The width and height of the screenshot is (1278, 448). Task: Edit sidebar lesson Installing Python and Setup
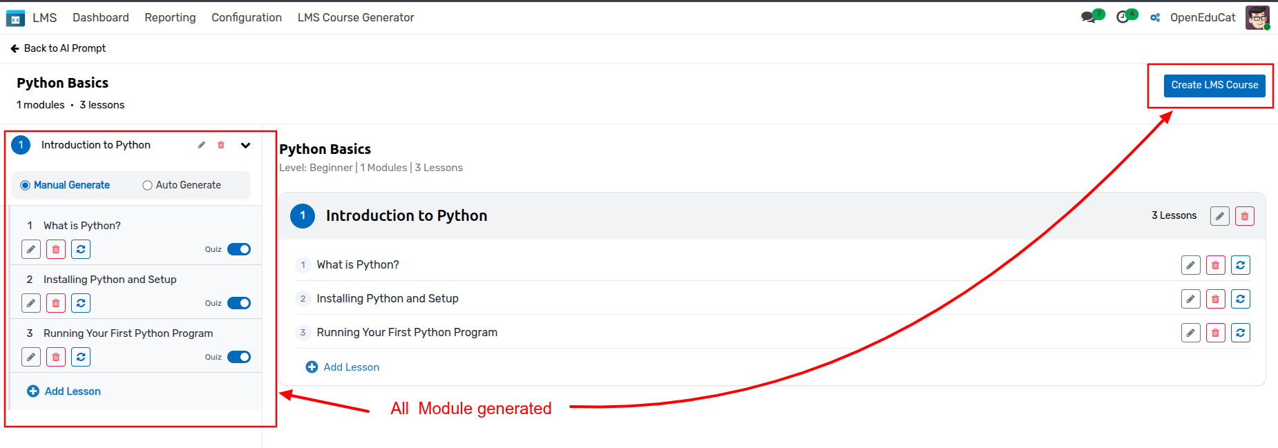coord(31,303)
